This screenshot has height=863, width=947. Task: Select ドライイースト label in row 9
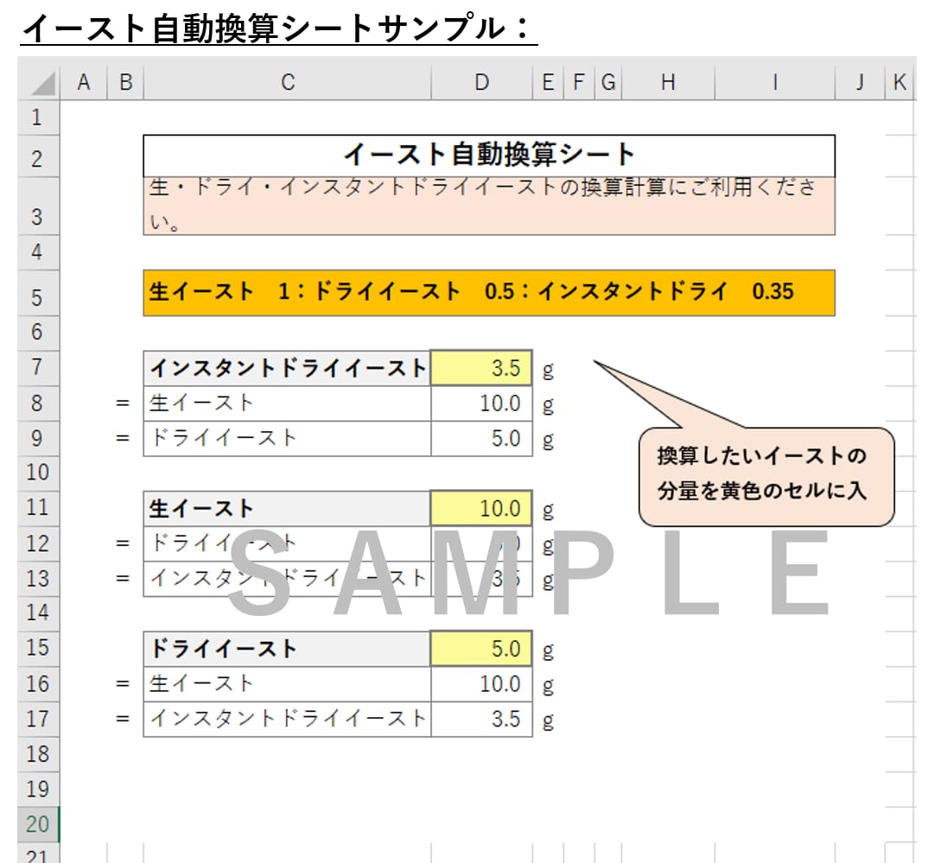pyautogui.click(x=288, y=439)
